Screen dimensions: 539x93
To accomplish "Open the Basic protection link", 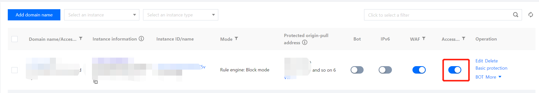I will pos(491,68).
